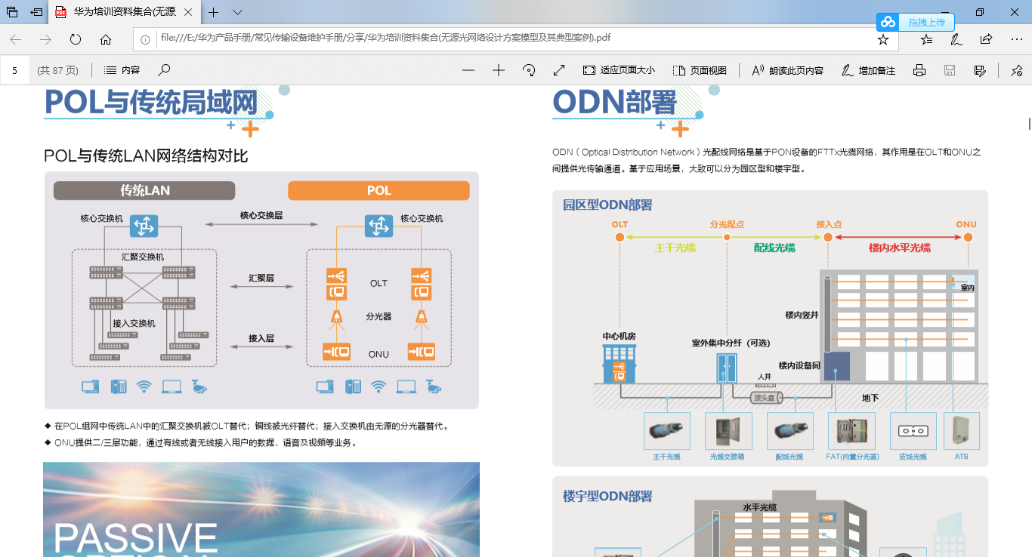Viewport: 1032px width, 557px height.
Task: Open a new tab with the plus button
Action: tap(214, 12)
